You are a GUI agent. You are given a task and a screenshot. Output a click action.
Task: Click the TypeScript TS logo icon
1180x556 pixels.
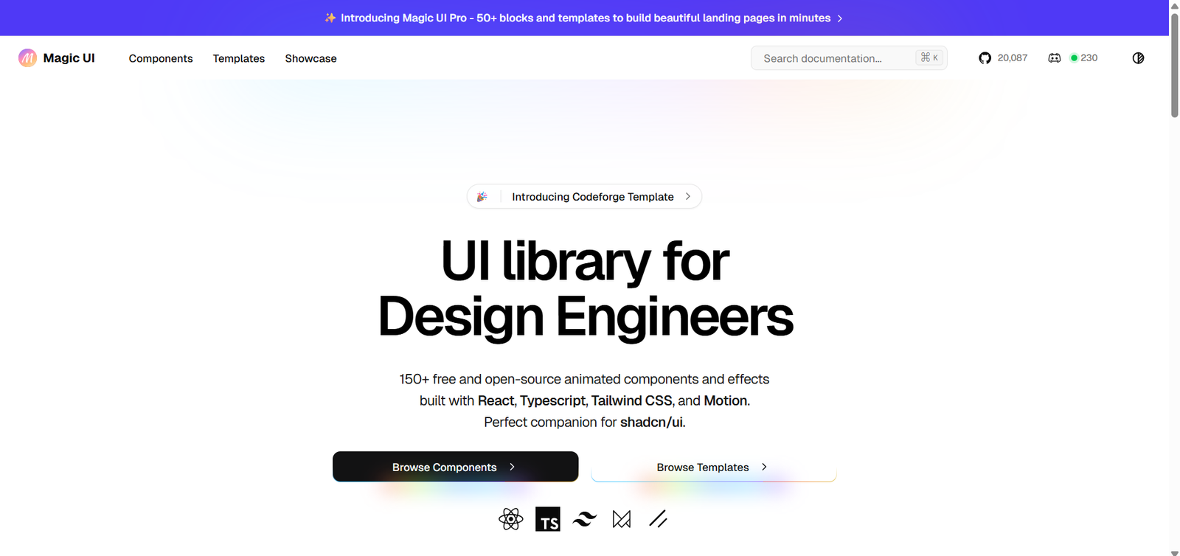[x=548, y=519]
